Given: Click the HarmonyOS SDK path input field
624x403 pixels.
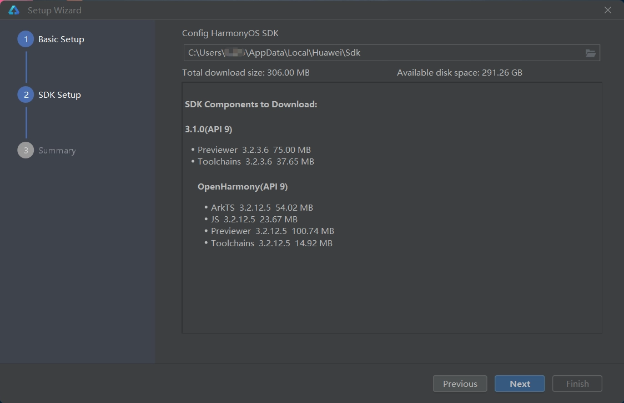Looking at the screenshot, I should click(x=383, y=53).
